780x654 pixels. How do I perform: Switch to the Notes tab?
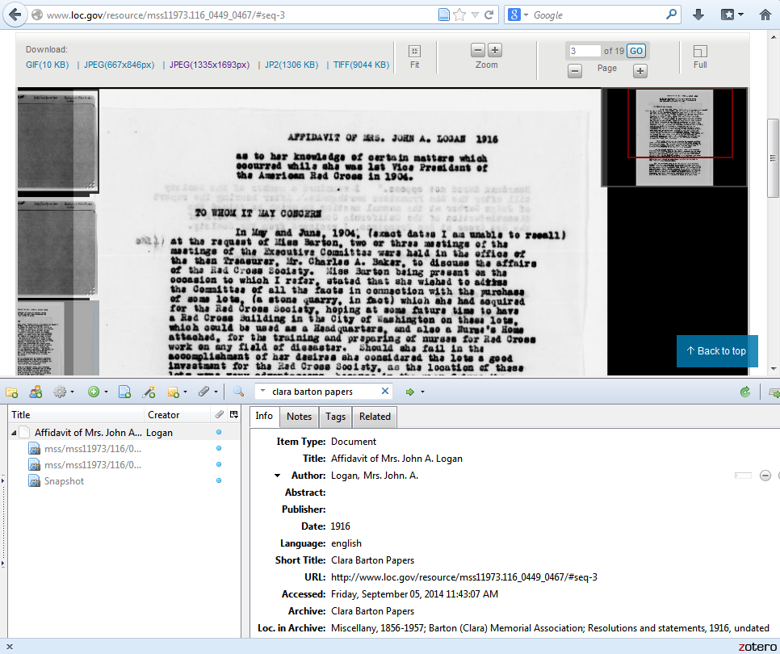pyautogui.click(x=299, y=417)
